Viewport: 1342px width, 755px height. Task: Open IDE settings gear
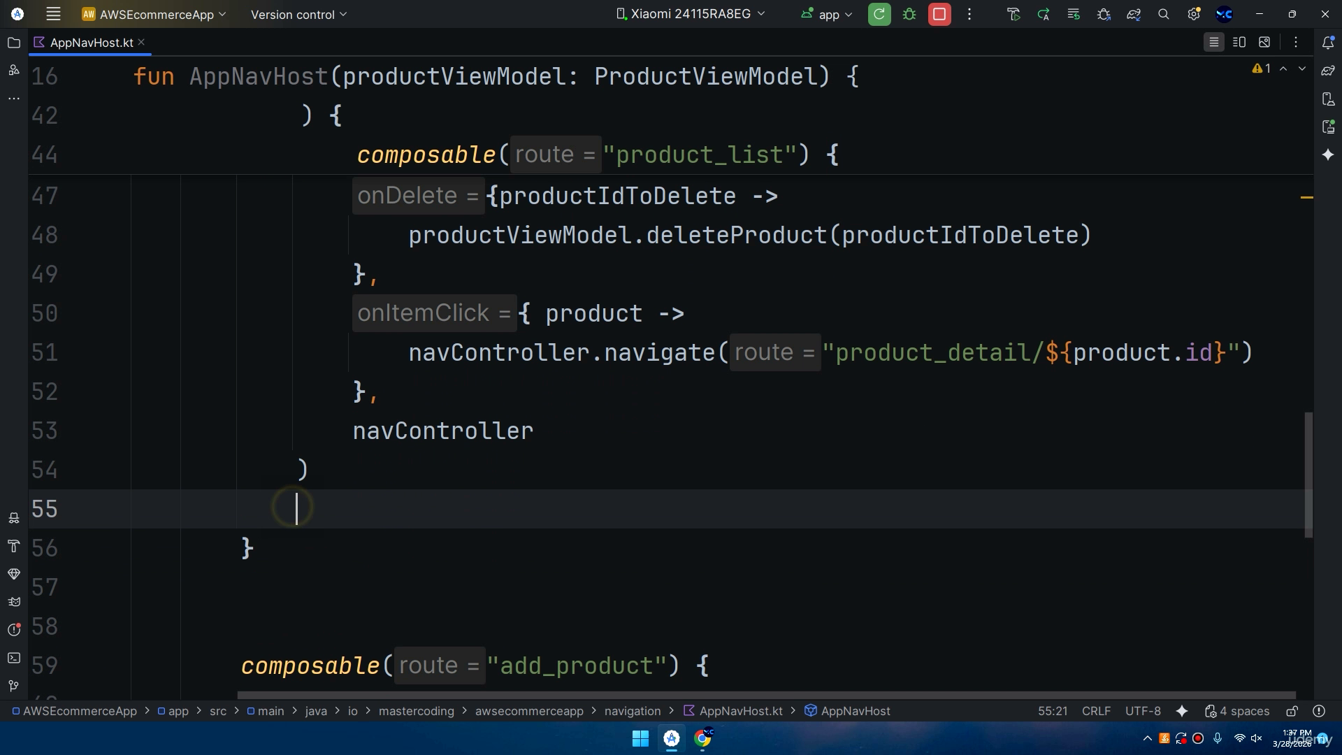[1194, 14]
